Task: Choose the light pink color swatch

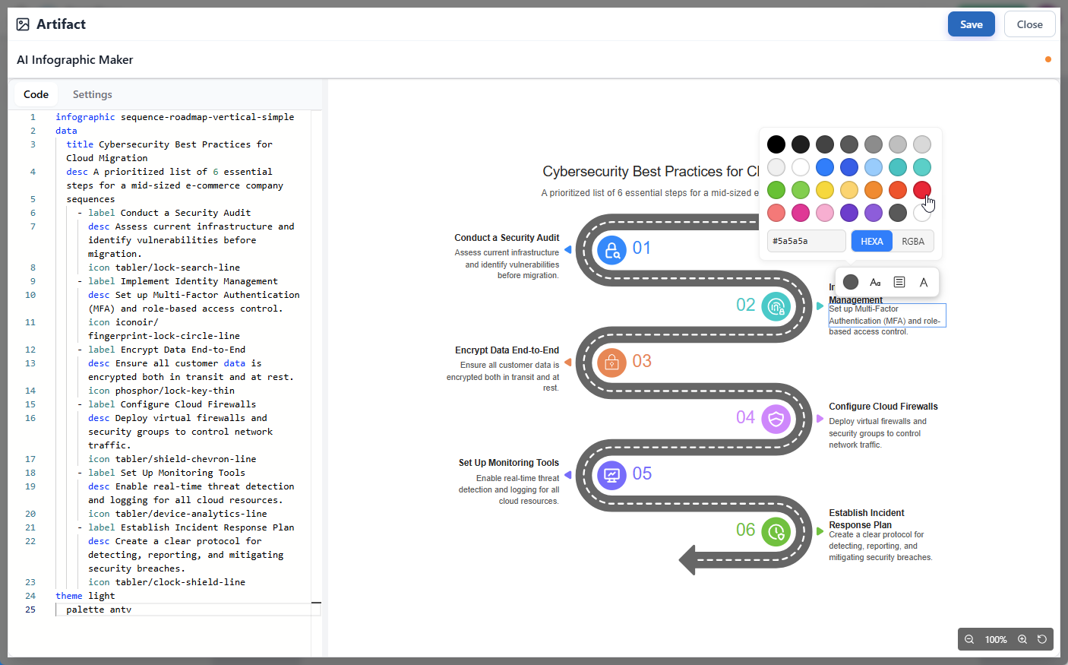Action: tap(825, 213)
